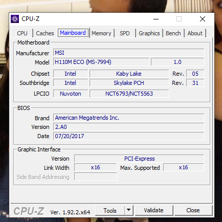Screen dimensions: 222x222
Task: Expand the Tools dropdown arrow
Action: tap(129, 211)
